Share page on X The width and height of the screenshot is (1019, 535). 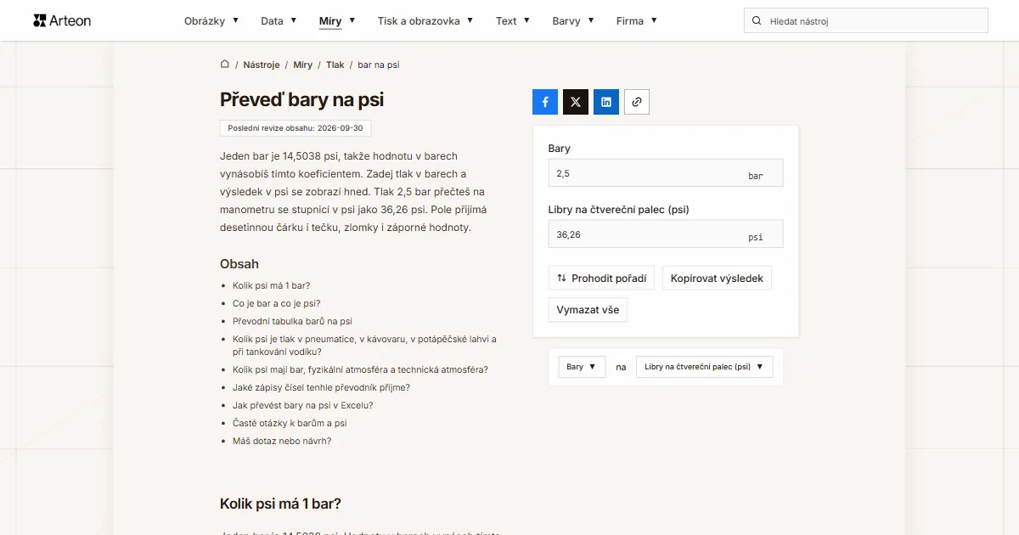tap(576, 102)
